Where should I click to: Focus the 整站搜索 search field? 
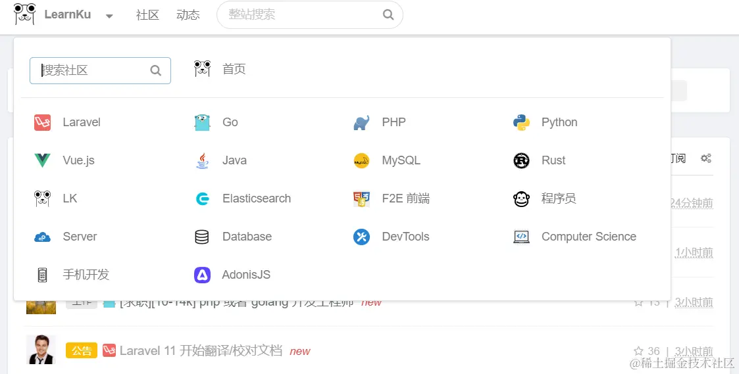click(x=310, y=14)
